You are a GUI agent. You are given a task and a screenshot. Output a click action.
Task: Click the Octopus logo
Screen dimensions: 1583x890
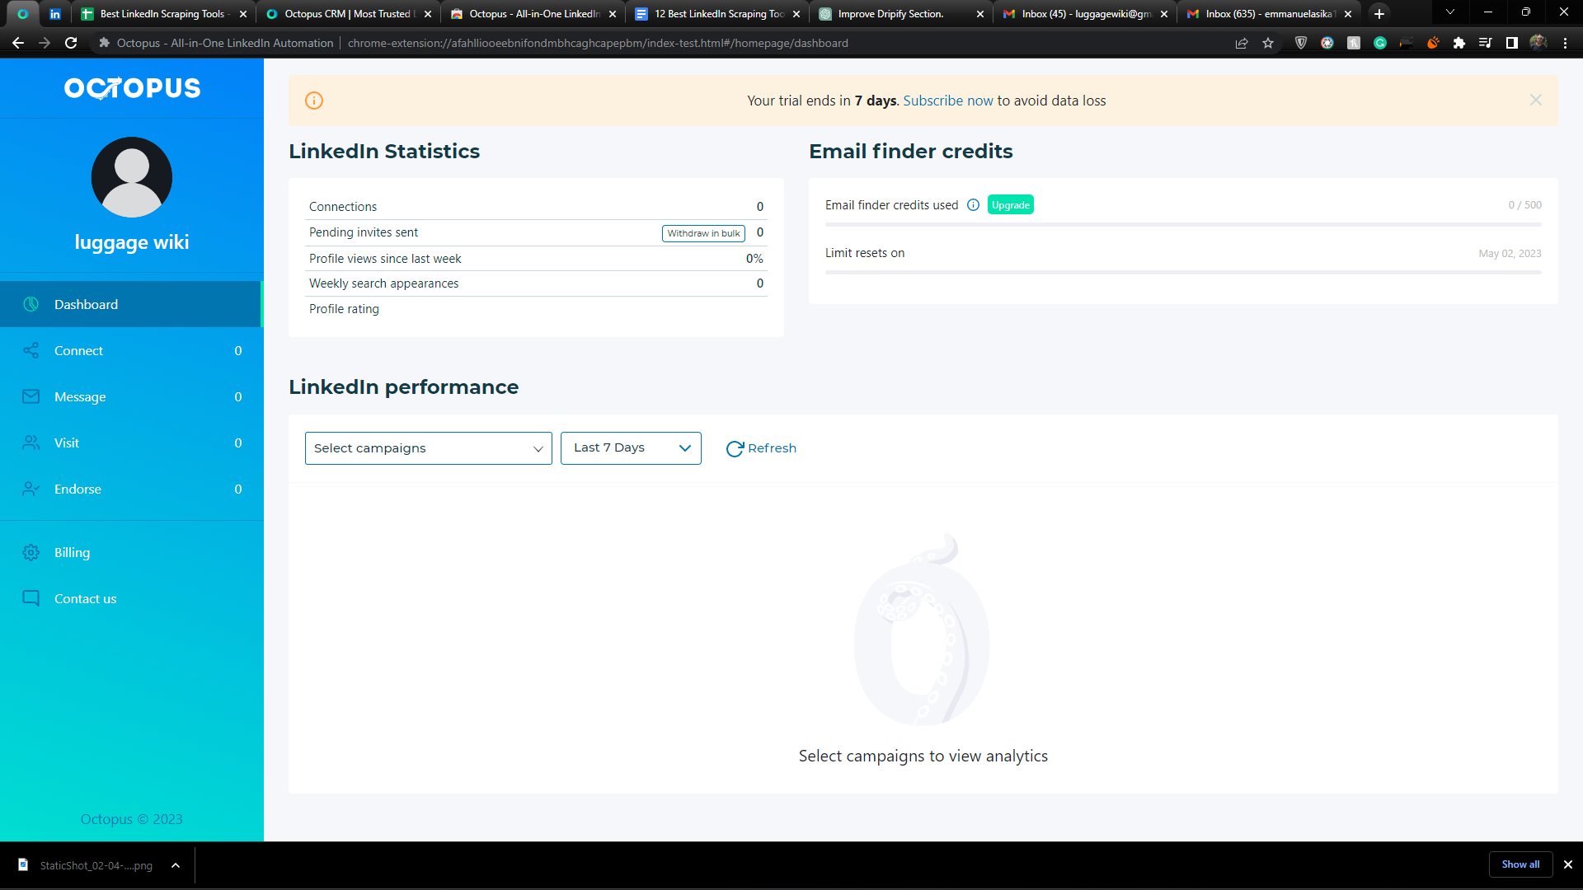click(132, 87)
